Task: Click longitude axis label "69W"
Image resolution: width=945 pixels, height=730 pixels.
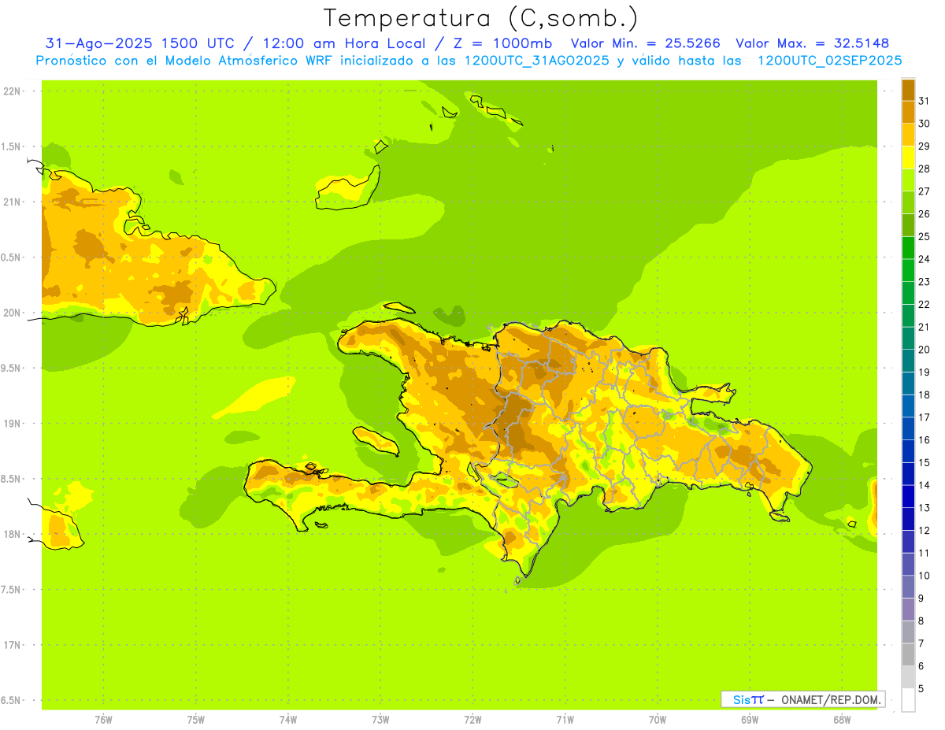Action: coord(750,720)
